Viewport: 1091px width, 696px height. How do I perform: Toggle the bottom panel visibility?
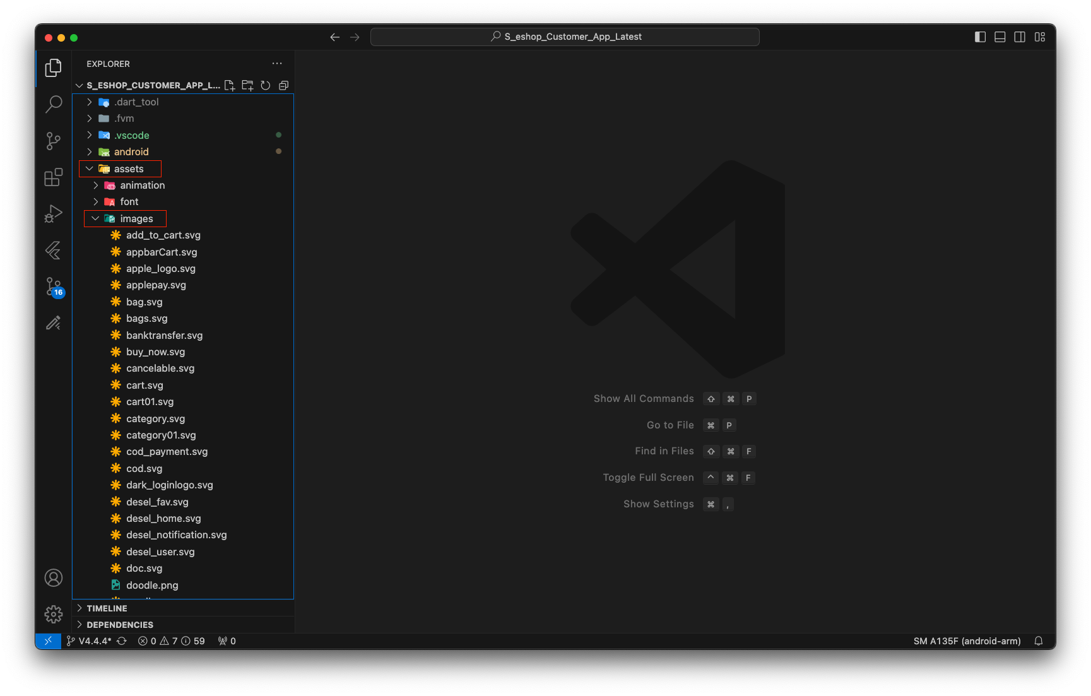point(1000,37)
